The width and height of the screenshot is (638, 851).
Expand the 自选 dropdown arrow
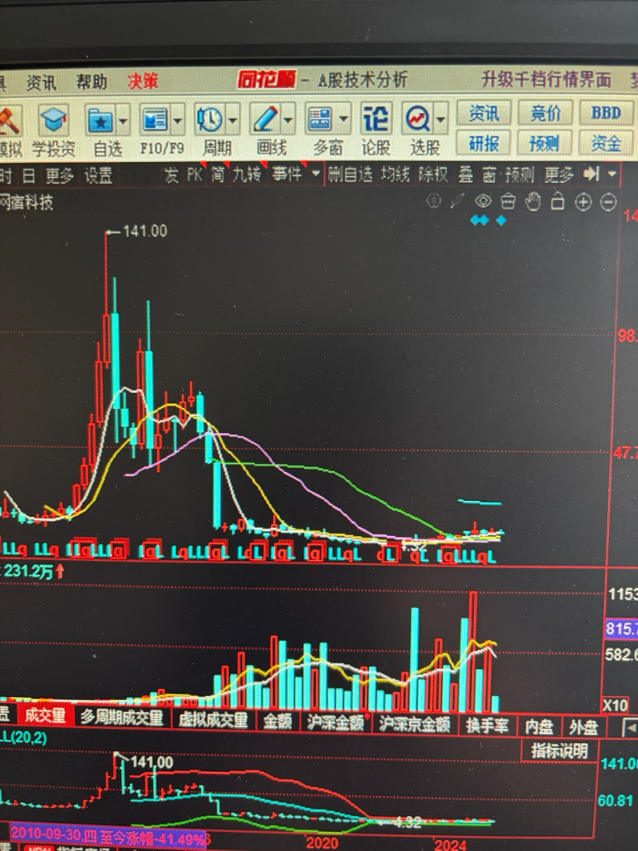pyautogui.click(x=123, y=120)
